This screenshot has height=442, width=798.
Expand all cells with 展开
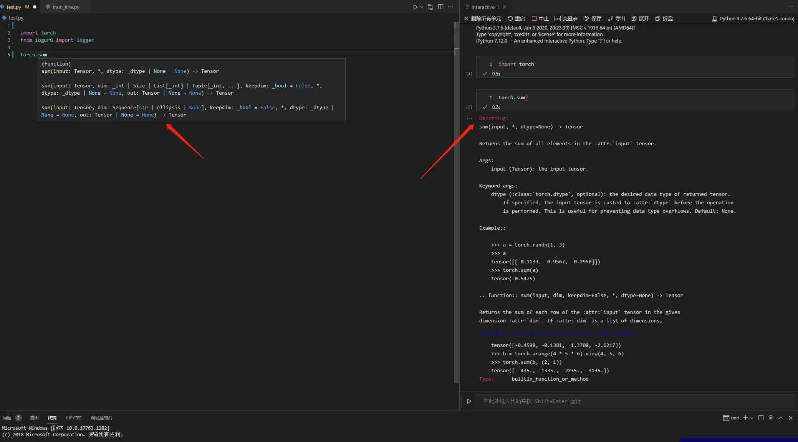coord(640,18)
